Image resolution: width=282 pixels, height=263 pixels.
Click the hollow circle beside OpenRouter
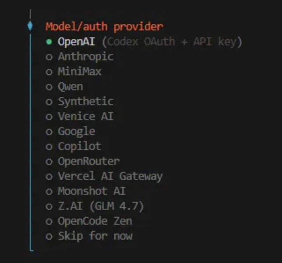click(x=49, y=161)
